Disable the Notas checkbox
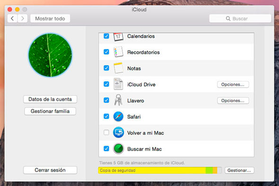Viewport: 279px width, 186px height. click(x=106, y=68)
